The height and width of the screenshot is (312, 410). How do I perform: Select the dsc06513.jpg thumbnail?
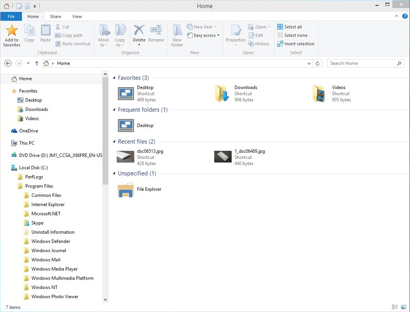125,157
